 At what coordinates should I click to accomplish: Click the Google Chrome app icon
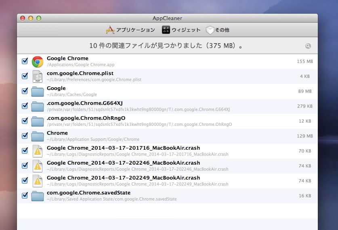38,62
